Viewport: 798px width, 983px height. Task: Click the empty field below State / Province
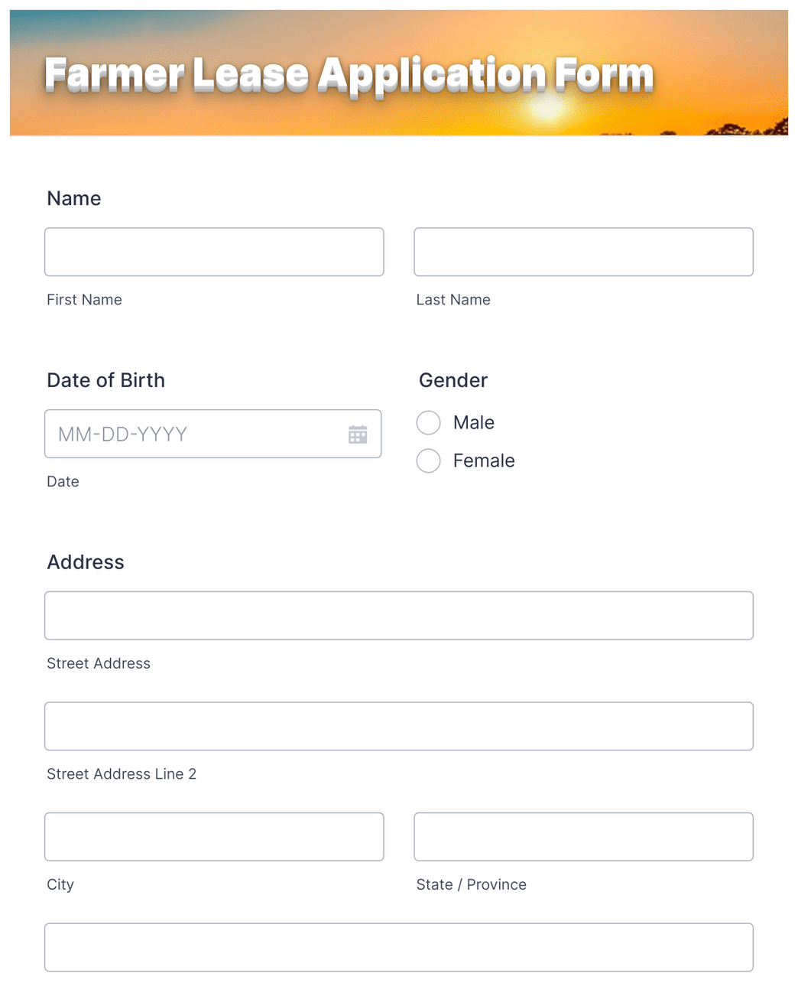pos(399,947)
